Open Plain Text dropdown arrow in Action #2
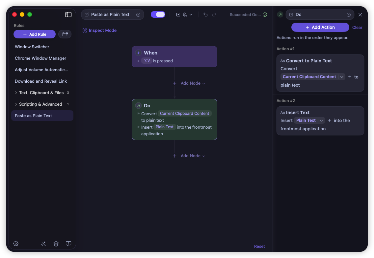The width and height of the screenshot is (374, 258). tap(321, 120)
